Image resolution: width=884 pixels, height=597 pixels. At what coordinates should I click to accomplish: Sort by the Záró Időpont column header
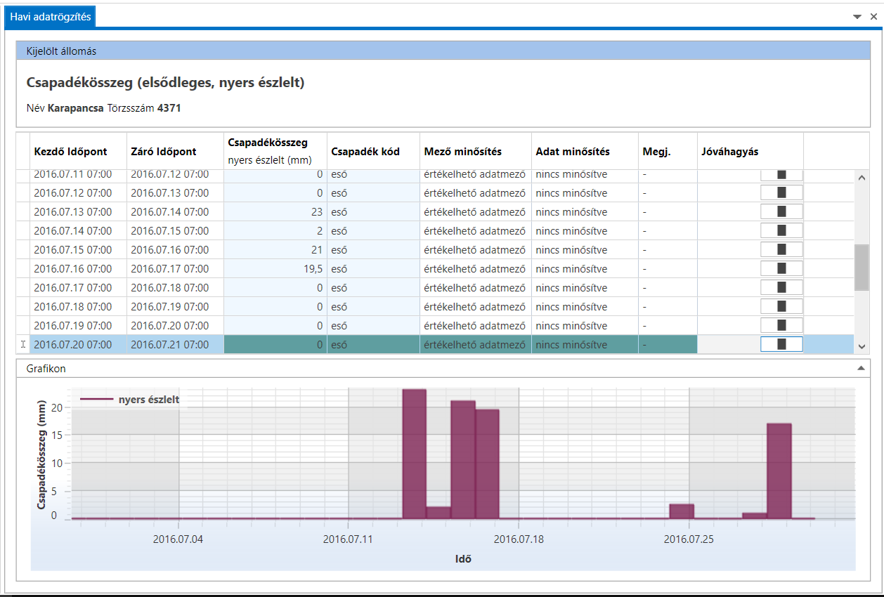(x=175, y=151)
